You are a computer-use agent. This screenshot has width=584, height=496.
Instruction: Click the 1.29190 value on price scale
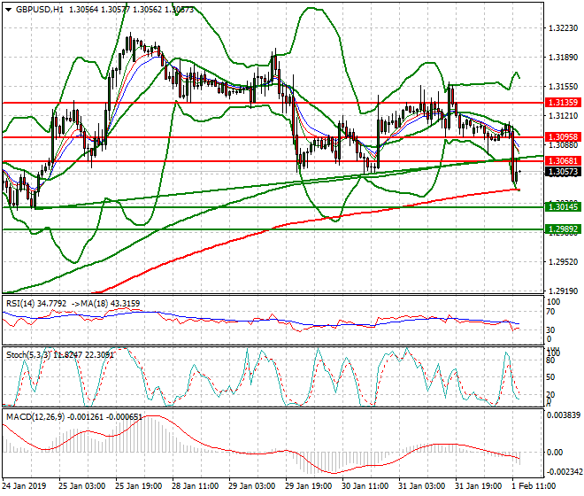(x=564, y=291)
